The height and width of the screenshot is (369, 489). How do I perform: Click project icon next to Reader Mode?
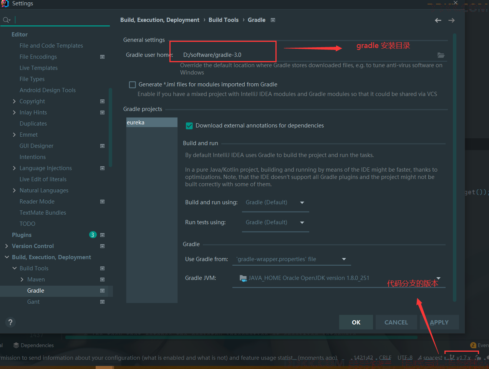point(102,202)
